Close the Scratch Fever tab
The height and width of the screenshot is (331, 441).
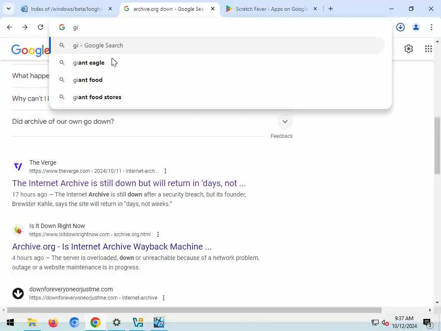[x=315, y=9]
